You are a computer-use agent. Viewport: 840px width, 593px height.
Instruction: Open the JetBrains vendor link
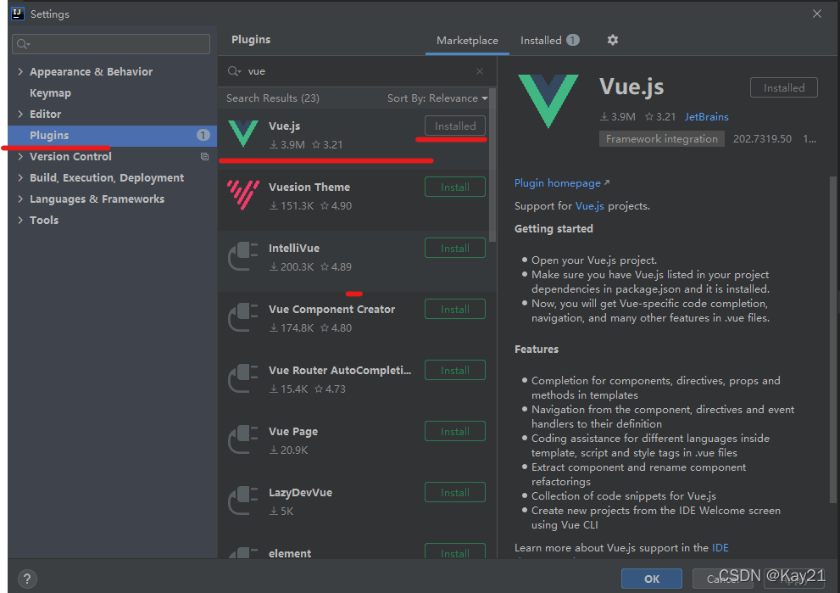[707, 117]
